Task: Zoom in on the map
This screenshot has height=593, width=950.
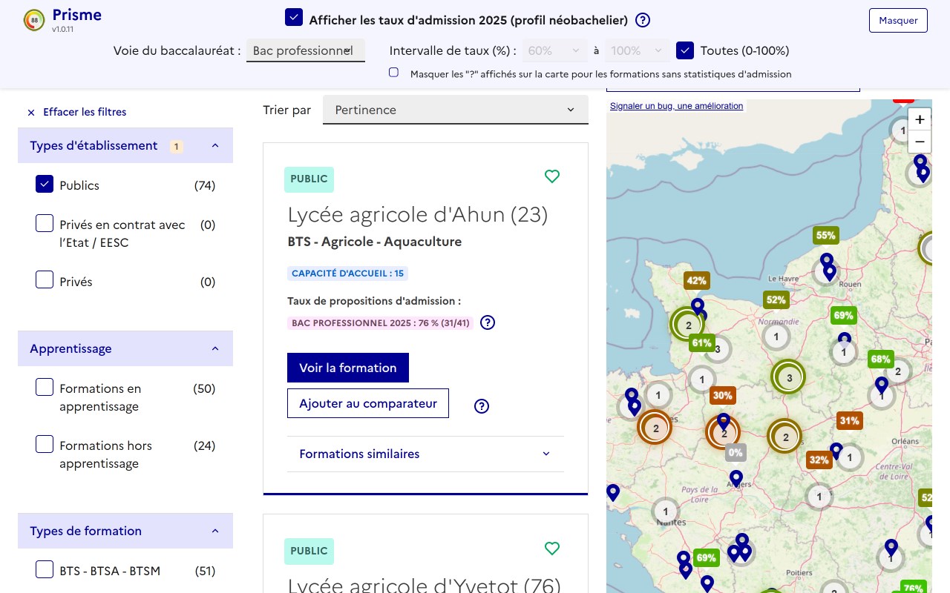Action: (920, 119)
